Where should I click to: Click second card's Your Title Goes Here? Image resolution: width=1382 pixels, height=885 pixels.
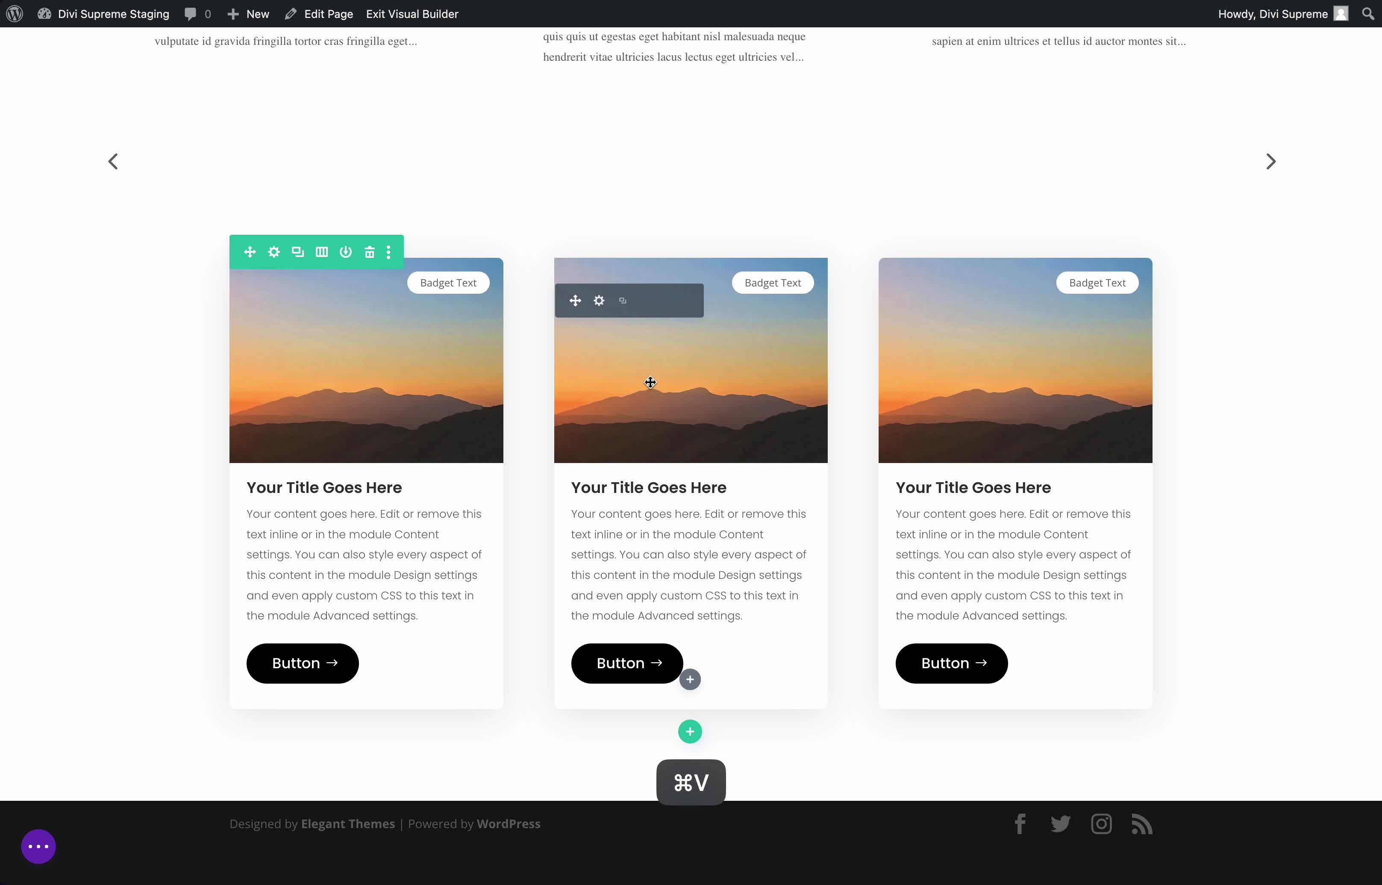(649, 487)
